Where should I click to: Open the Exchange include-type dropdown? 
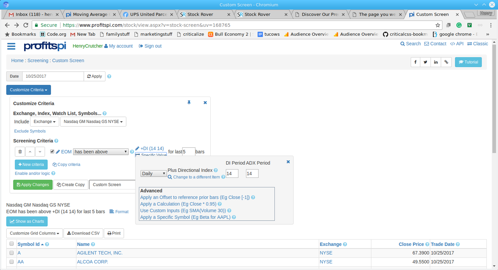pos(45,121)
